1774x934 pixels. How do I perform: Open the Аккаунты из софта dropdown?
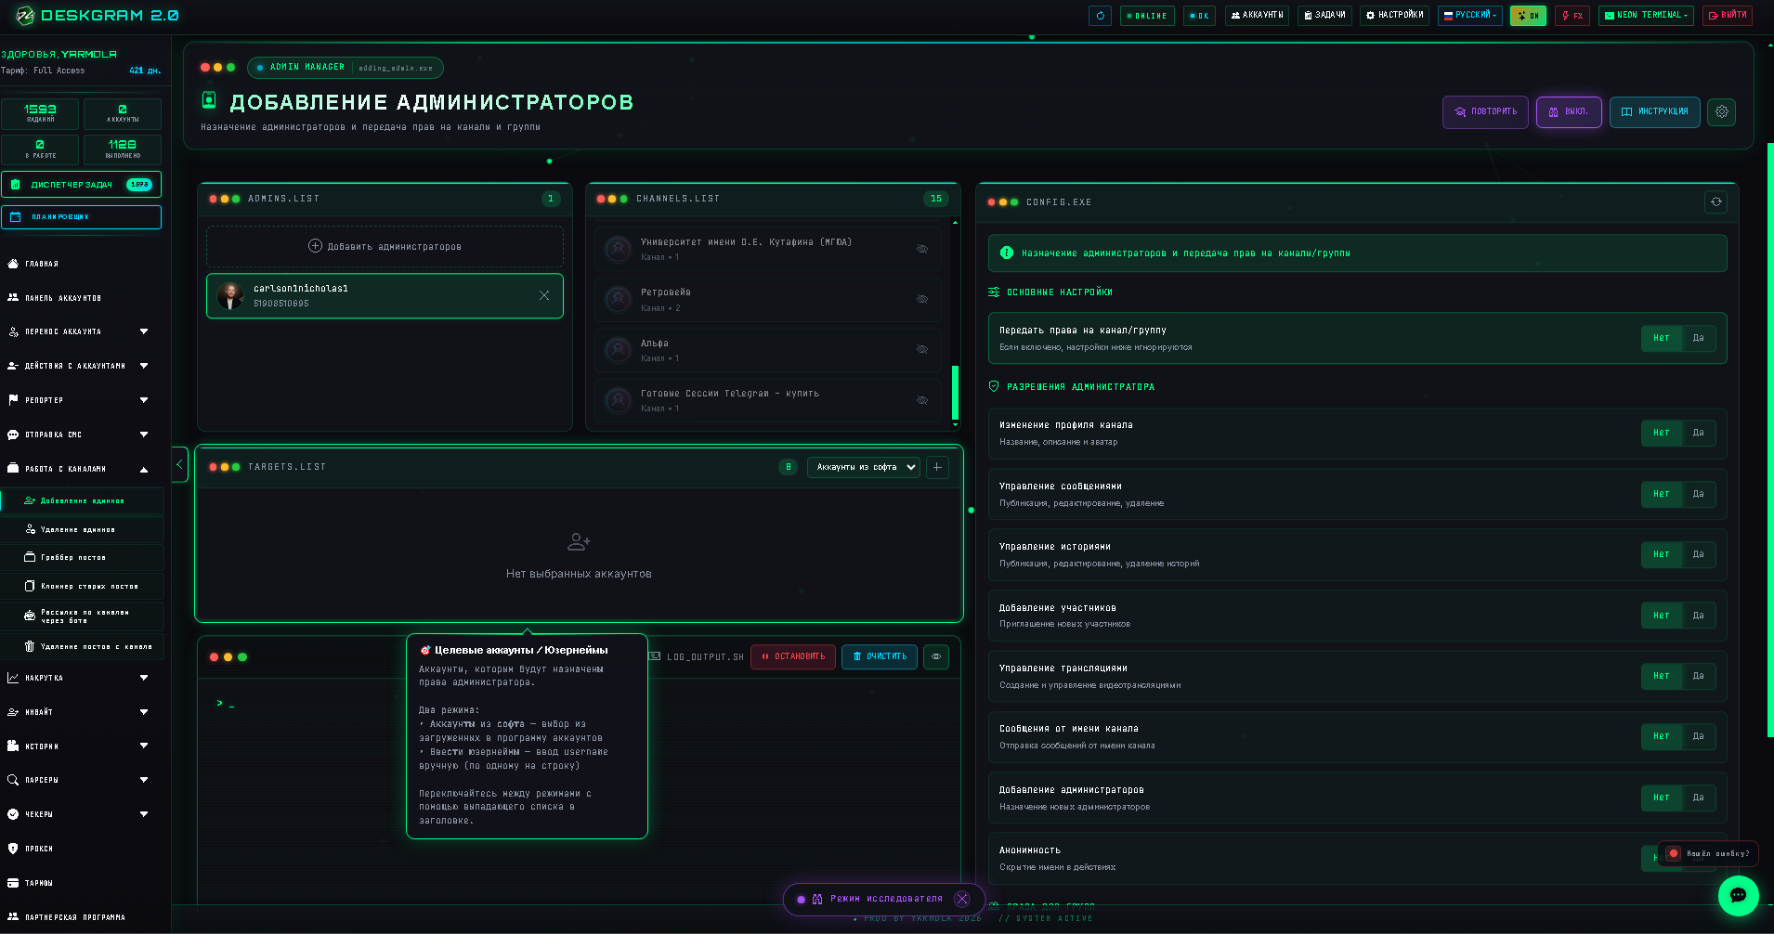point(864,468)
